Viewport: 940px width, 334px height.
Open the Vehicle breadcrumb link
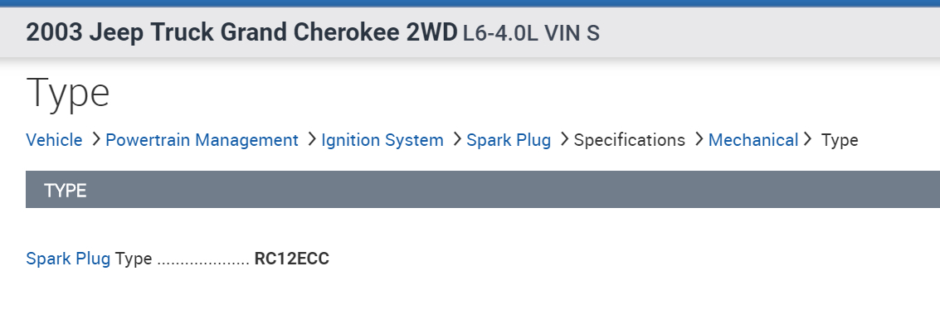(x=54, y=140)
